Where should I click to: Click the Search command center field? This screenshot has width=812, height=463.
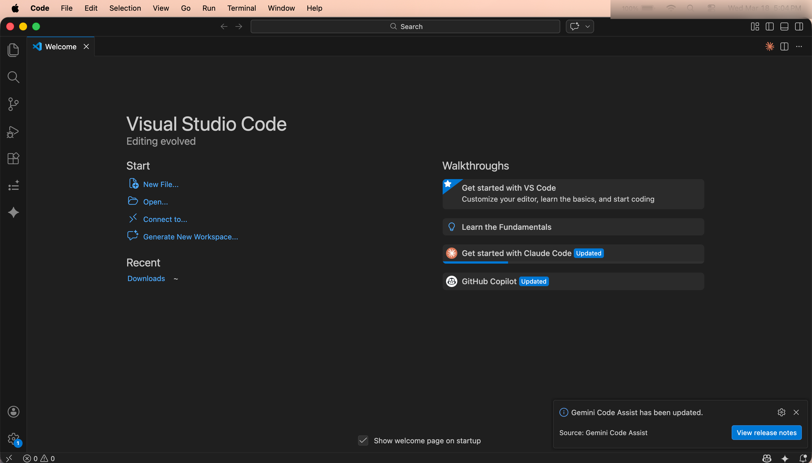pyautogui.click(x=405, y=27)
